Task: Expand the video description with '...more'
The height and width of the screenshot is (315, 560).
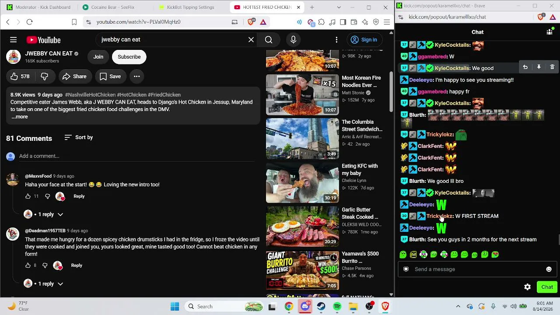Action: point(20,117)
